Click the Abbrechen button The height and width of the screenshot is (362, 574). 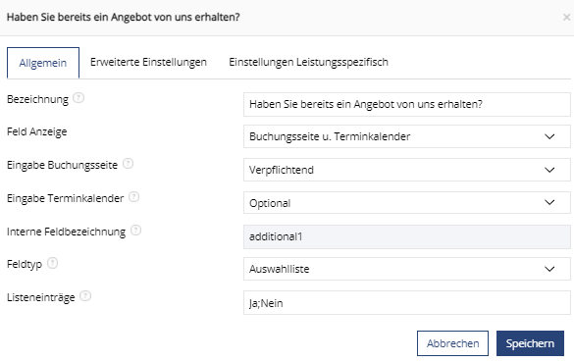click(x=452, y=343)
